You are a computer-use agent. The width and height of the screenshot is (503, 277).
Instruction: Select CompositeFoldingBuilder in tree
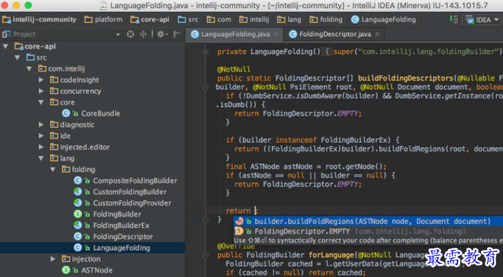pyautogui.click(x=135, y=181)
